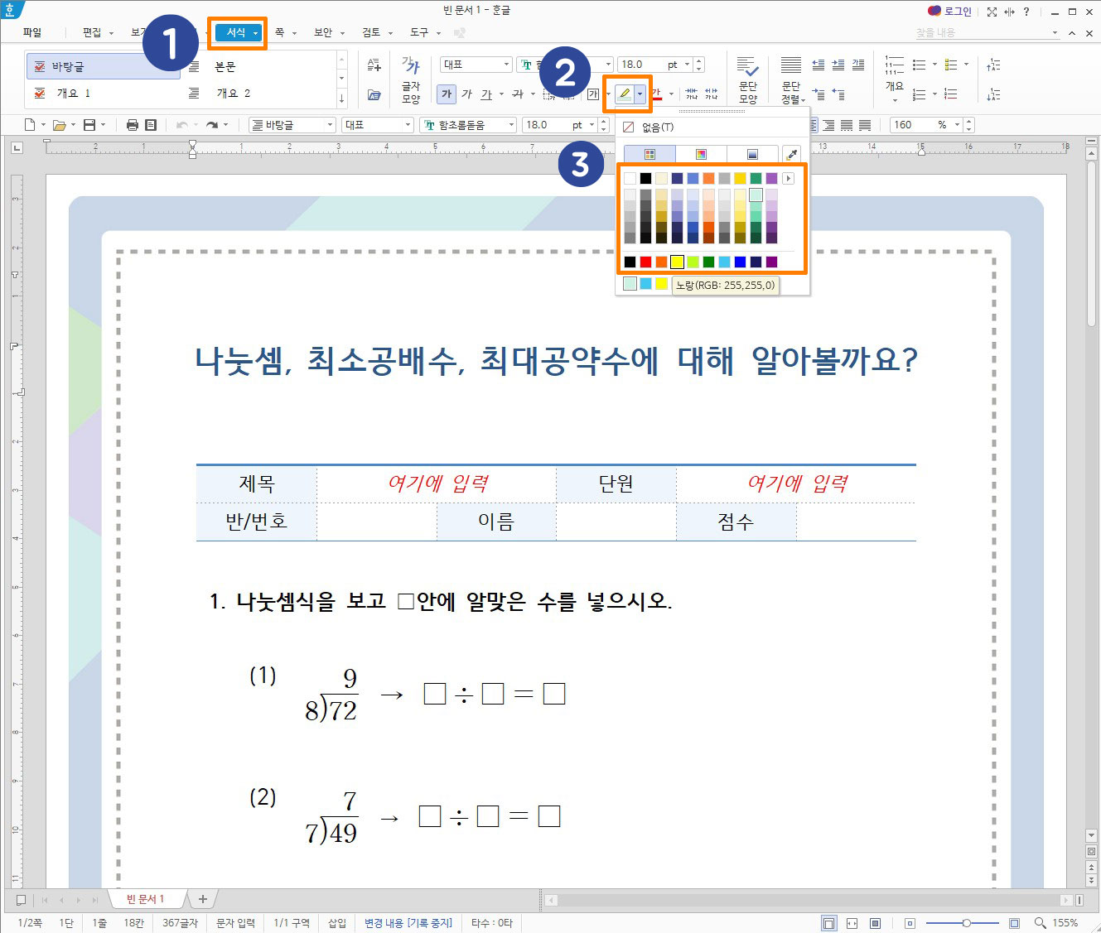Screen dimensions: 1101x933
Task: Choose the yellow swatch in basic colors row
Action: click(x=677, y=262)
